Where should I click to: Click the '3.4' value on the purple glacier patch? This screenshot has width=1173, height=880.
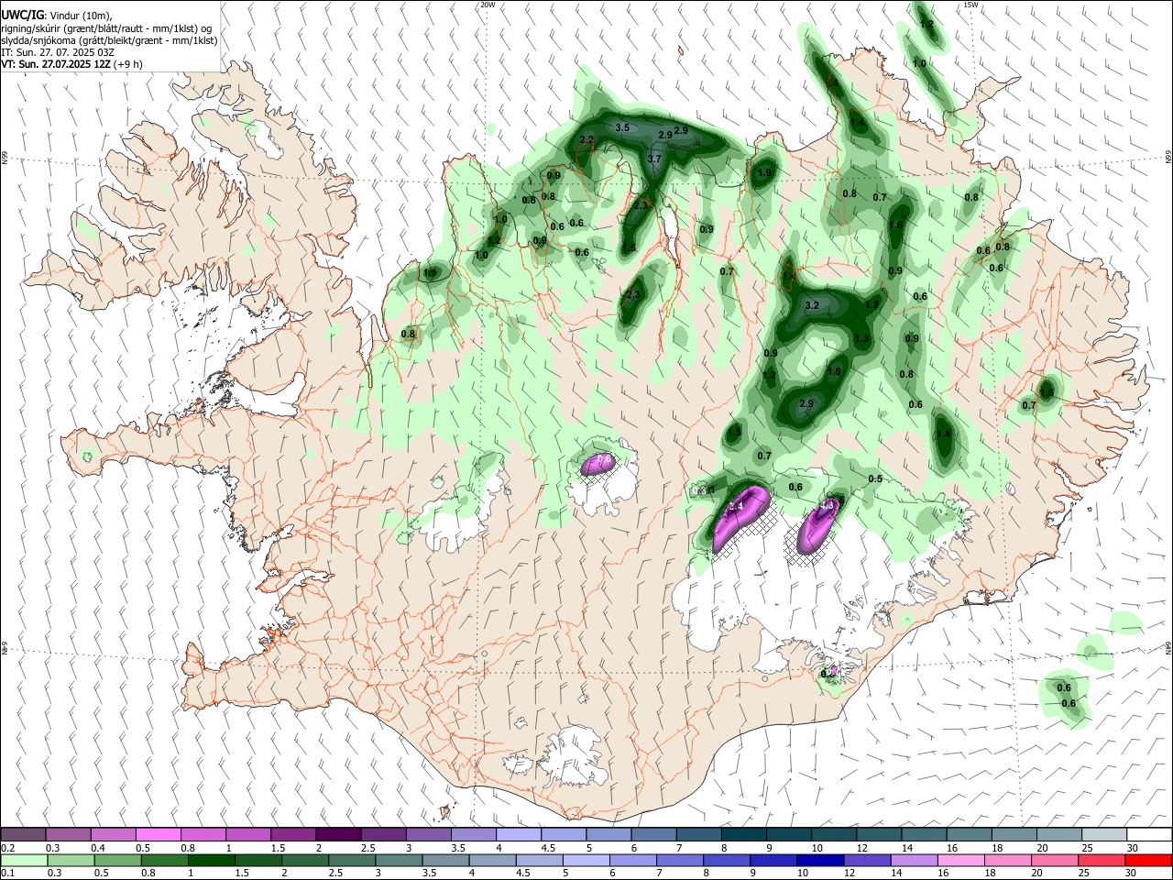735,506
